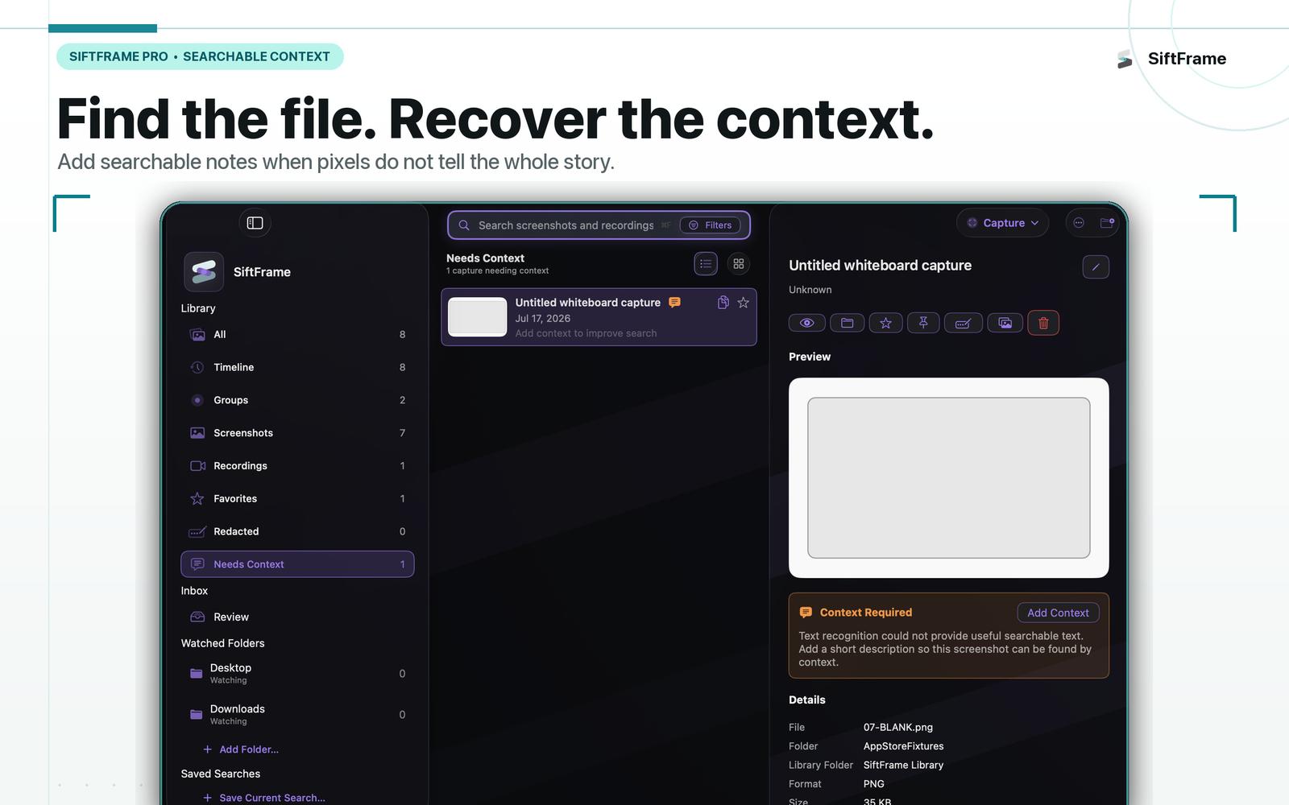Switch to list view layout
Screen dimensions: 1289x805
706,264
